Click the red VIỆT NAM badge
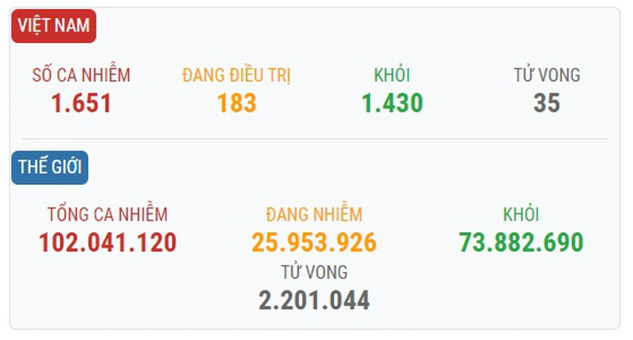This screenshot has width=633, height=340. pos(54,27)
